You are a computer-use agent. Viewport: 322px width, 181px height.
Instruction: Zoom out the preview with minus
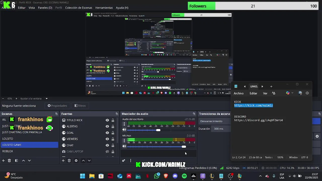pyautogui.click(x=3, y=99)
